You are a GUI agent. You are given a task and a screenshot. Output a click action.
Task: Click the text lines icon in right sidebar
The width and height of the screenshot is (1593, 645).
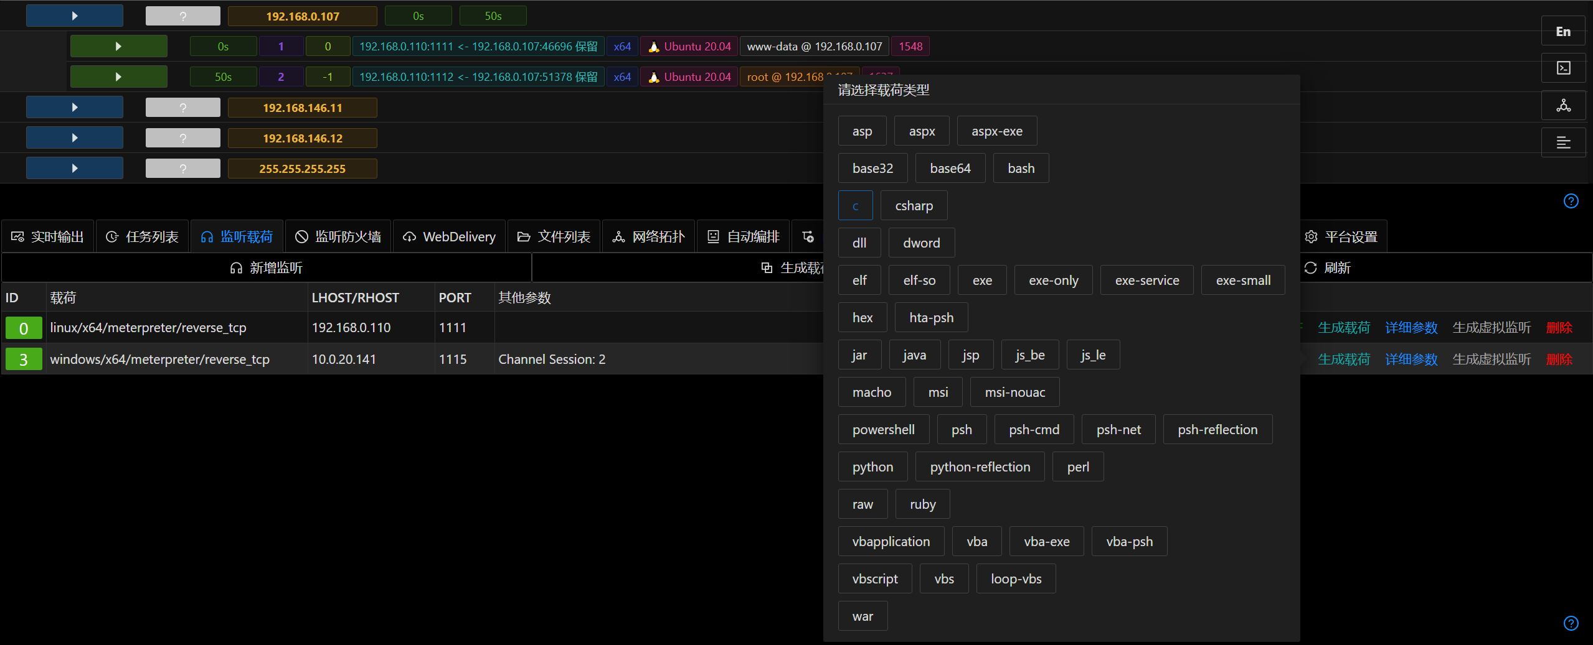[x=1563, y=142]
